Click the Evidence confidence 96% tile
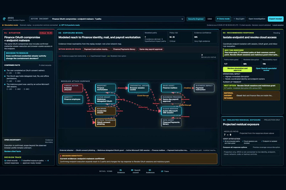286x190 pixels. 205,37
